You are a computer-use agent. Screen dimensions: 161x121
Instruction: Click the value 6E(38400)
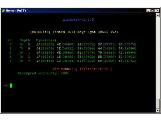[66, 53]
